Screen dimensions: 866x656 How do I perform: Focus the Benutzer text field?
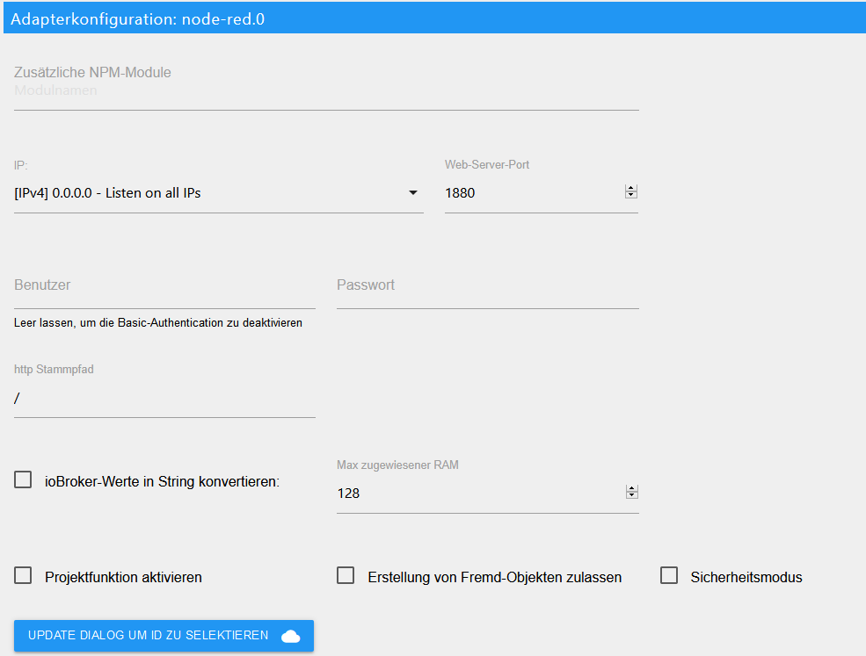coord(164,286)
